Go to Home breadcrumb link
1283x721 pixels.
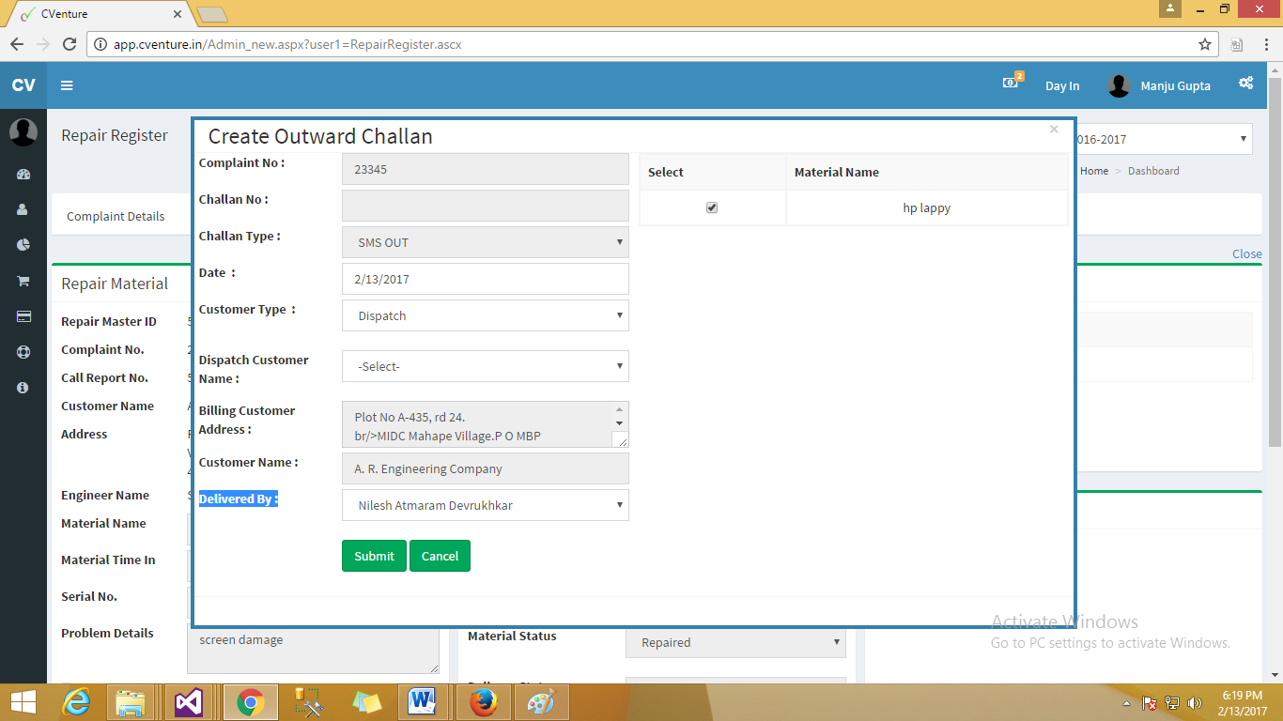click(1094, 171)
